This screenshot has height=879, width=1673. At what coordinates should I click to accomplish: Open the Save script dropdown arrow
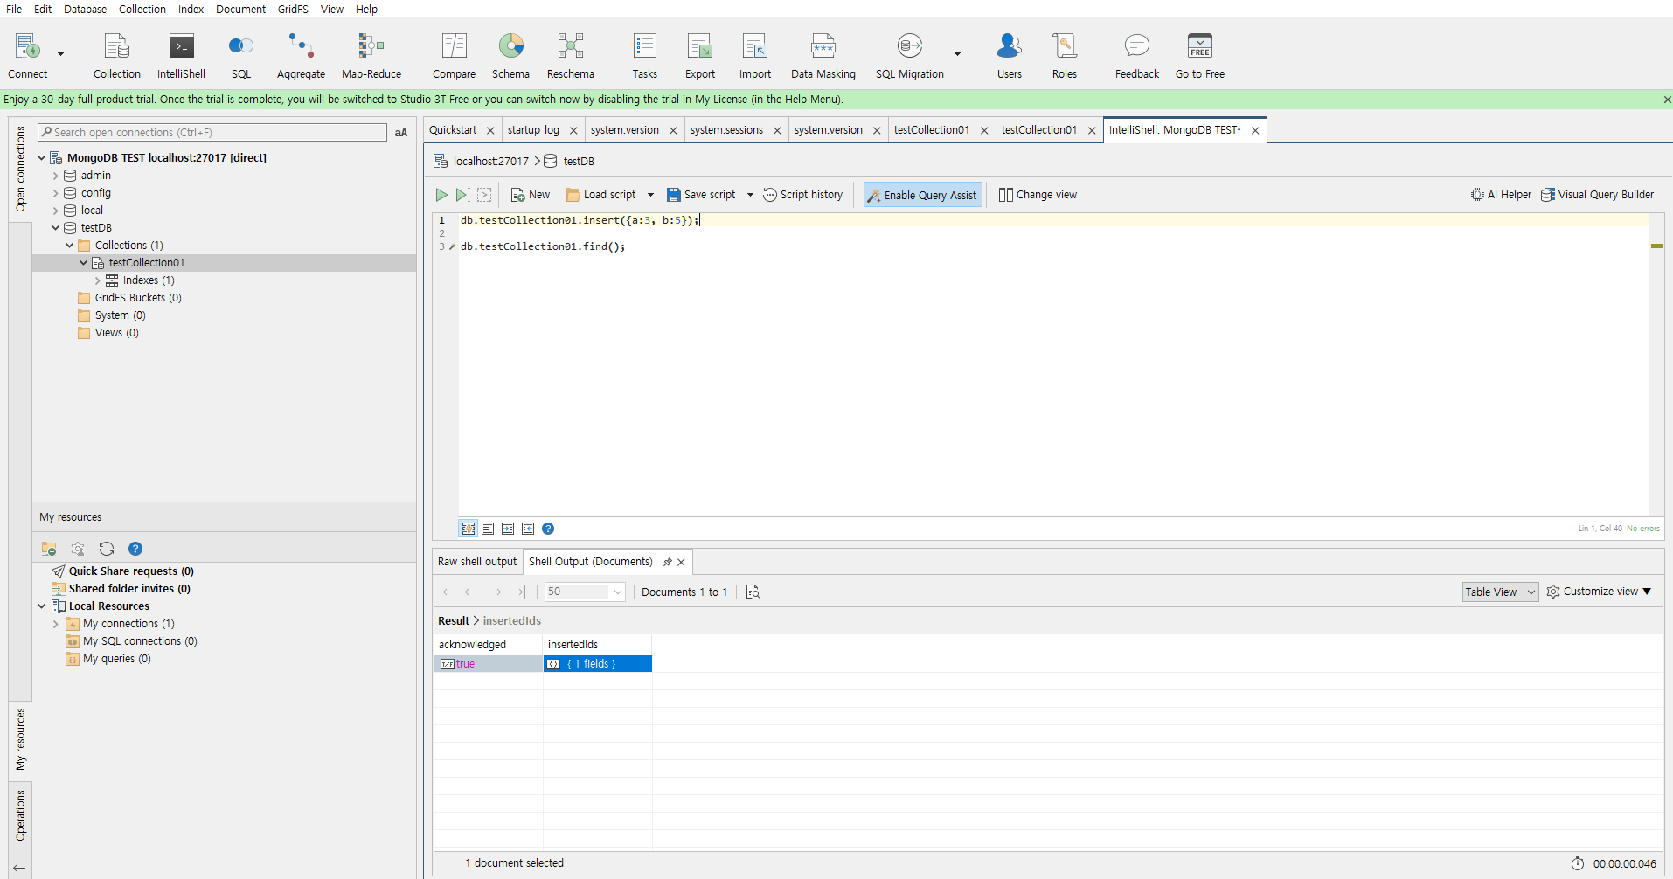click(x=750, y=195)
